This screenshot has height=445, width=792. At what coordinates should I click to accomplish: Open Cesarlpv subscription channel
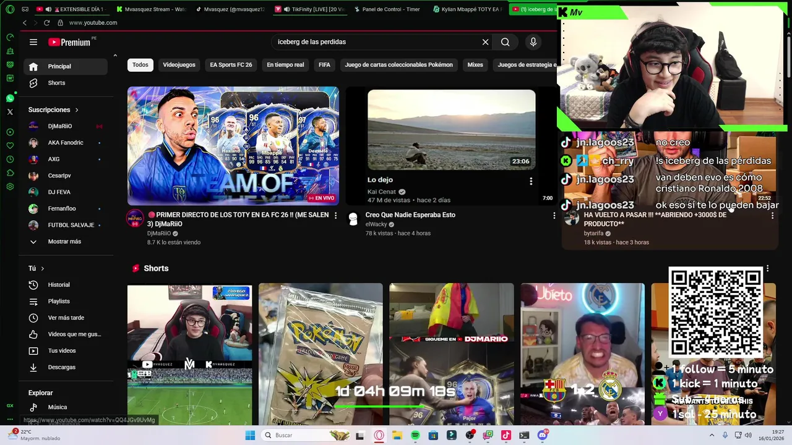pos(66,176)
